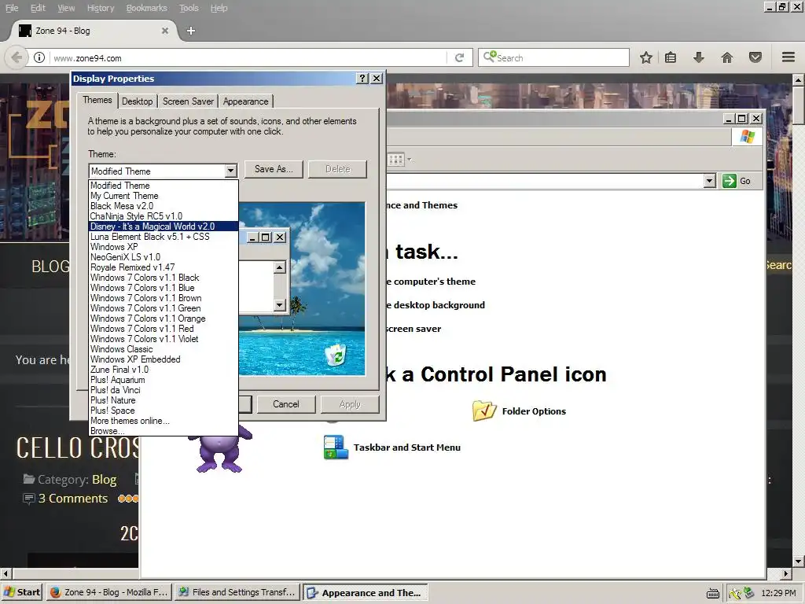This screenshot has height=604, width=805.
Task: Click Save As... button
Action: [274, 169]
